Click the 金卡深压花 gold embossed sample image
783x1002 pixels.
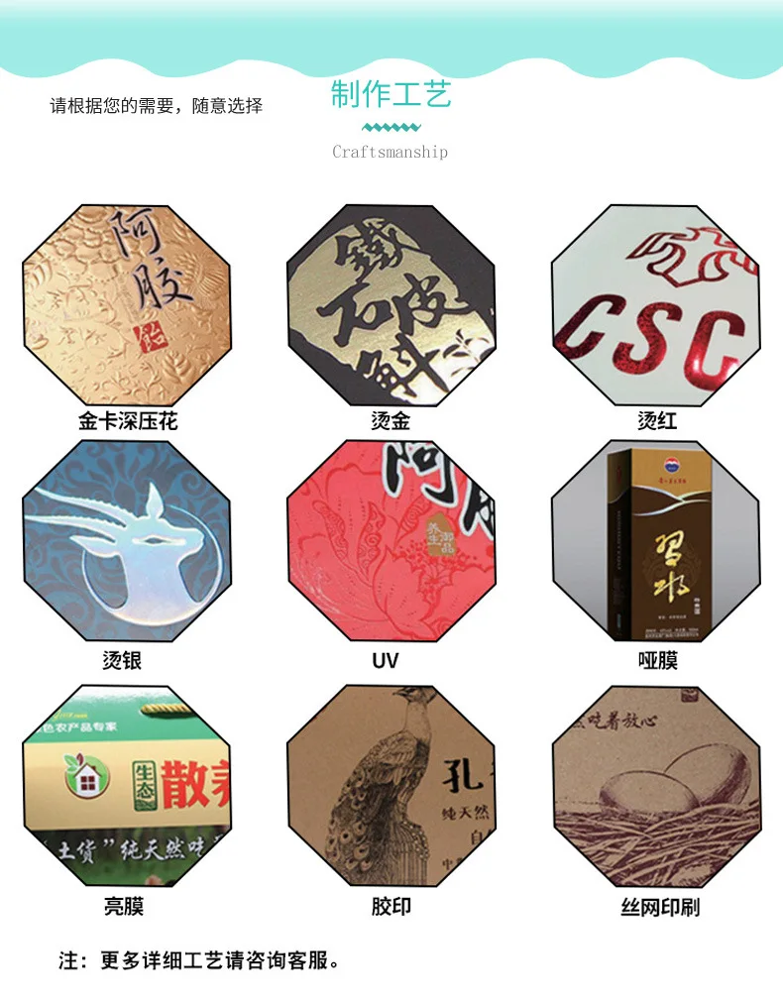[x=127, y=305]
